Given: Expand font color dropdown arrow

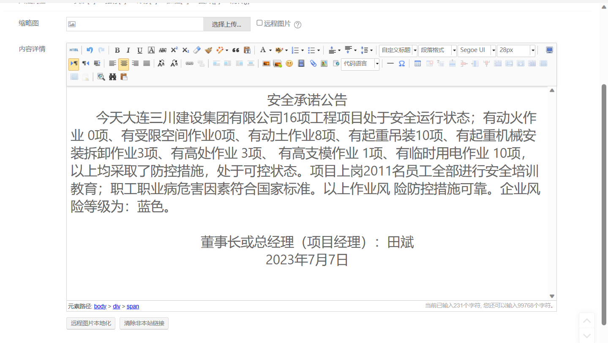Looking at the screenshot, I should tap(270, 50).
